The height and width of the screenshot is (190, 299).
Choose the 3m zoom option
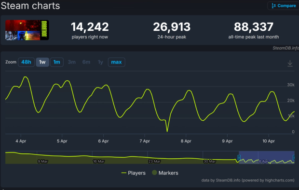(72, 62)
